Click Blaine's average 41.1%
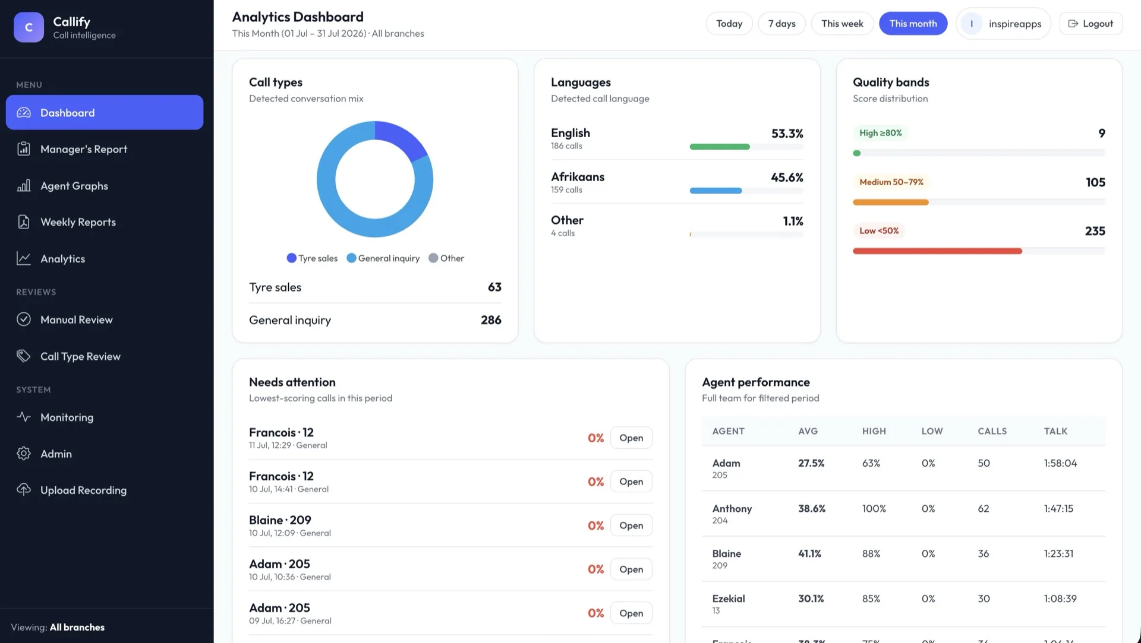The height and width of the screenshot is (643, 1141). click(809, 553)
